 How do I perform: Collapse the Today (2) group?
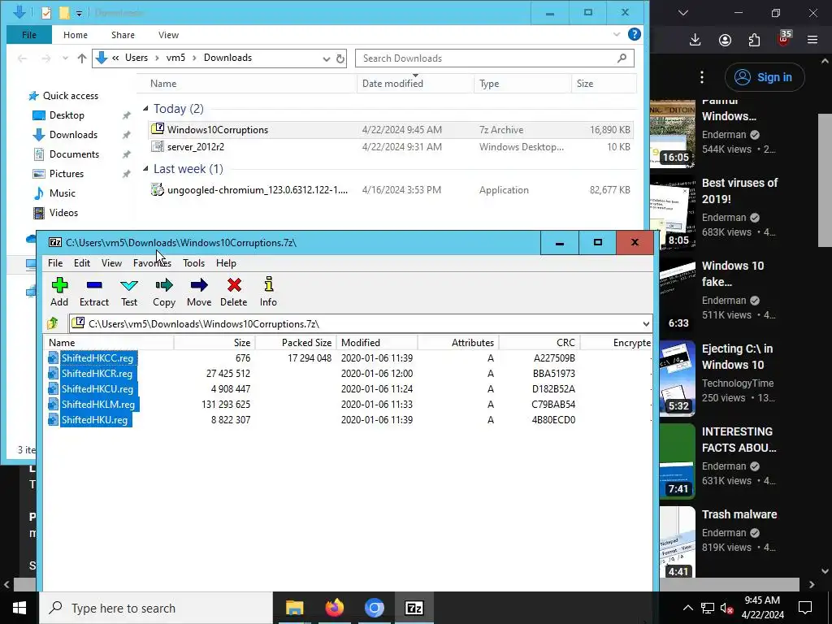click(146, 109)
